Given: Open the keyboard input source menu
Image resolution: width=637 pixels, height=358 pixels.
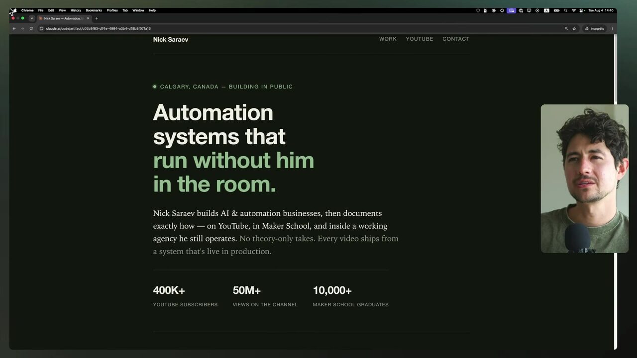Looking at the screenshot, I should click(546, 10).
